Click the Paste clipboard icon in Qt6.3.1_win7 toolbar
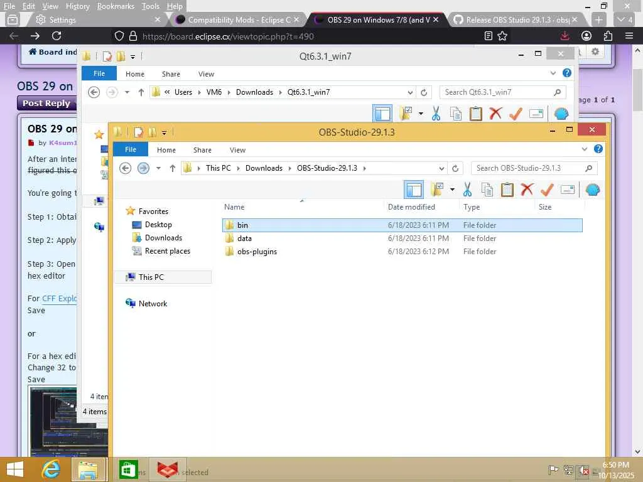The image size is (643, 482). point(476,114)
